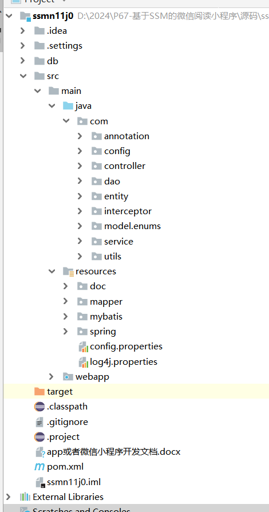Click the .project Eclipse icon
Screen dimensions: 269x512
tap(39, 437)
